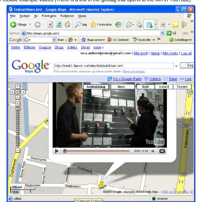Click the grey Forward arrow button
The width and height of the screenshot is (198, 202).
38,24
